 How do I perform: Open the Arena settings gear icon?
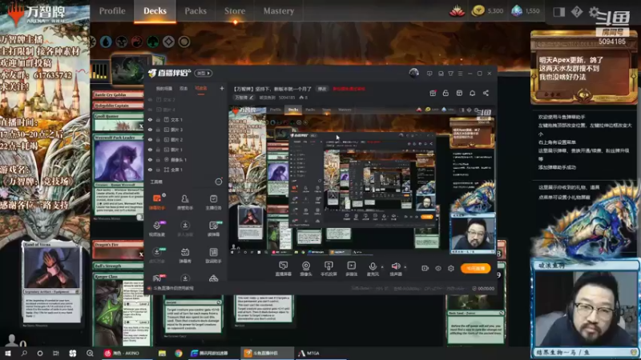click(x=594, y=12)
